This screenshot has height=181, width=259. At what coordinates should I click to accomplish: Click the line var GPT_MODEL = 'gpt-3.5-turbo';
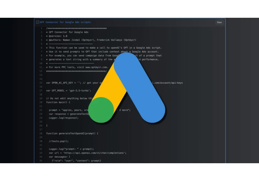point(69,91)
